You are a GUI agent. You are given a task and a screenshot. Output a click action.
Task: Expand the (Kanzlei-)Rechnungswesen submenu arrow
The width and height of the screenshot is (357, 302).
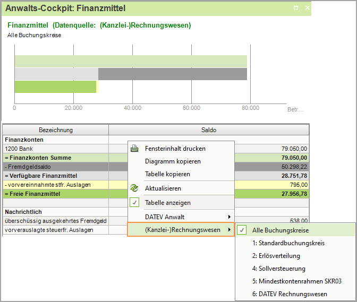click(229, 230)
